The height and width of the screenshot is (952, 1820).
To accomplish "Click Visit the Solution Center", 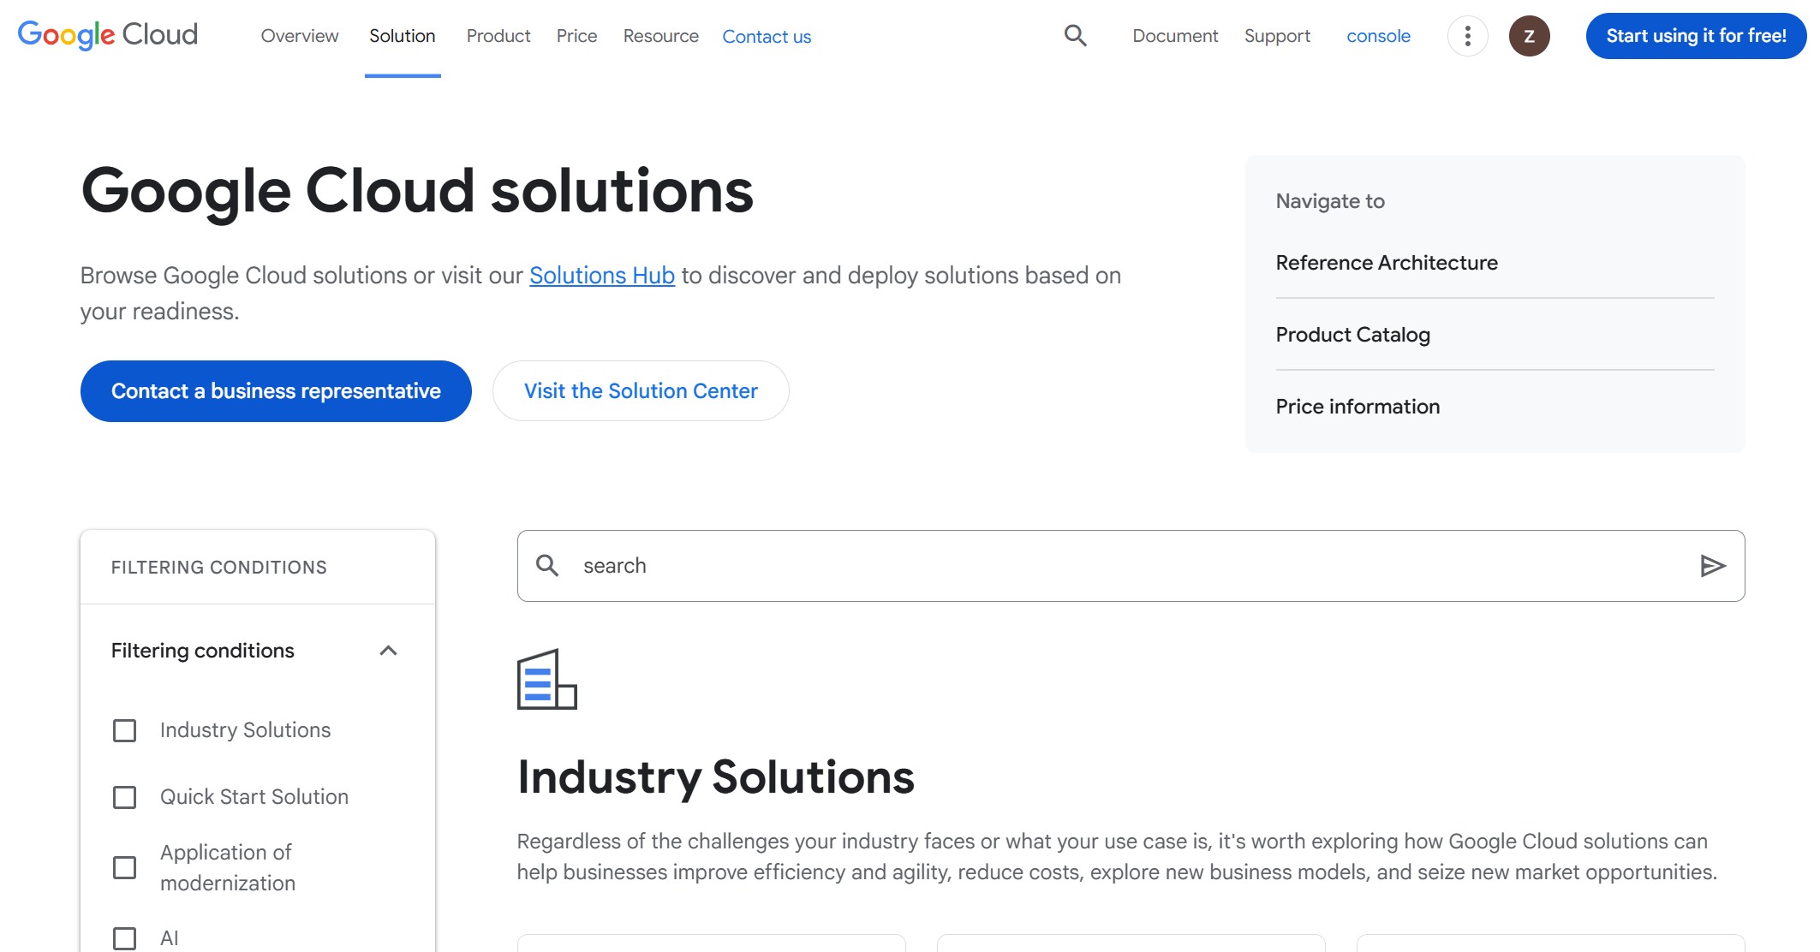I will [x=640, y=391].
